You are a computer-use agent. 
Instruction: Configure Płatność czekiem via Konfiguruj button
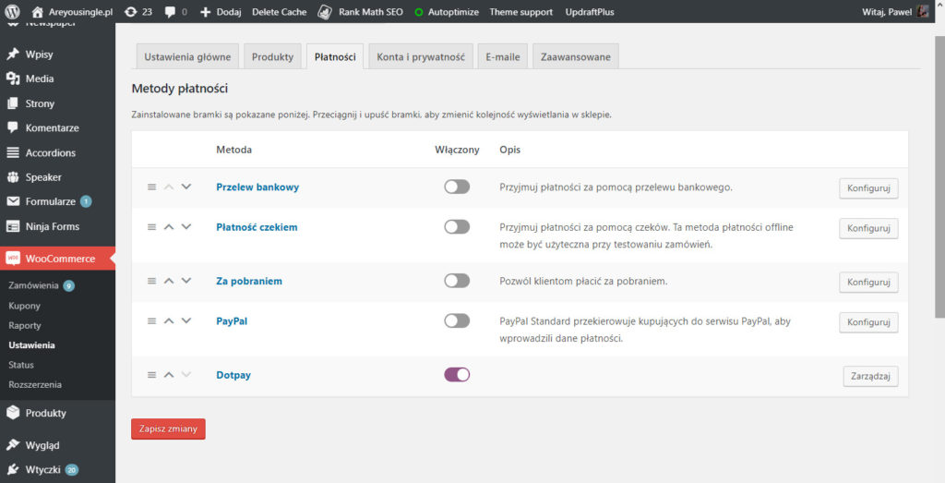click(x=868, y=228)
